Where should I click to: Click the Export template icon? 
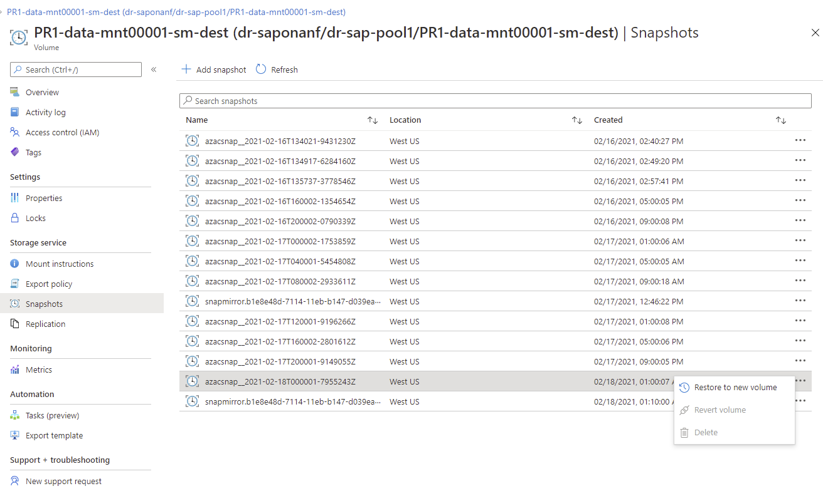tap(15, 435)
